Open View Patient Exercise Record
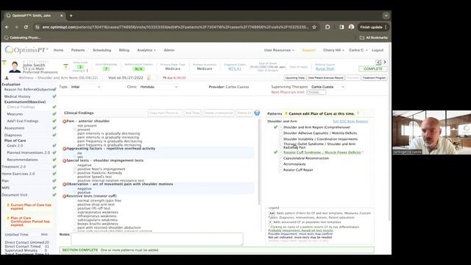Image resolution: width=471 pixels, height=265 pixels. click(325, 78)
